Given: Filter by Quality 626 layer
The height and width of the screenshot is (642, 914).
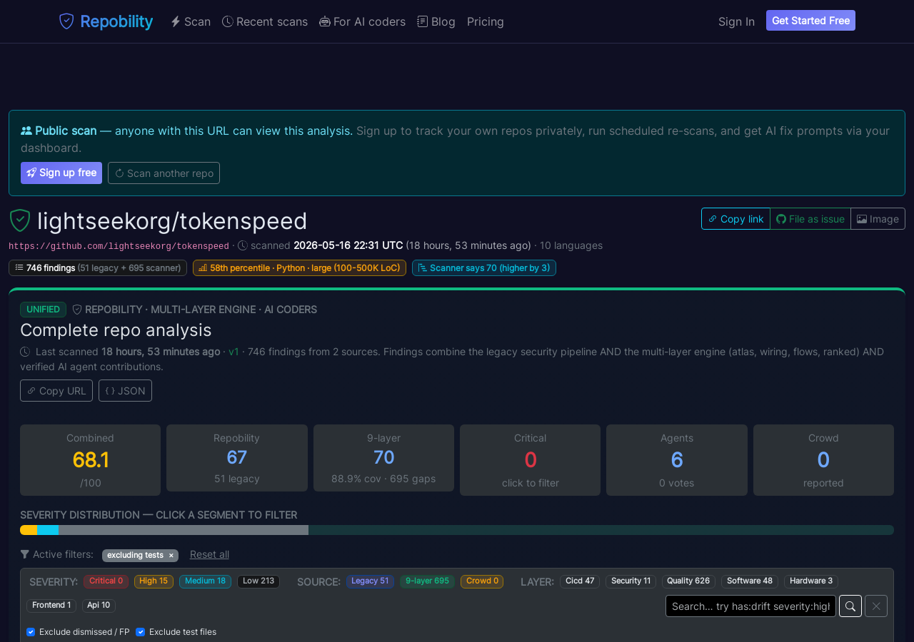Looking at the screenshot, I should [x=688, y=581].
